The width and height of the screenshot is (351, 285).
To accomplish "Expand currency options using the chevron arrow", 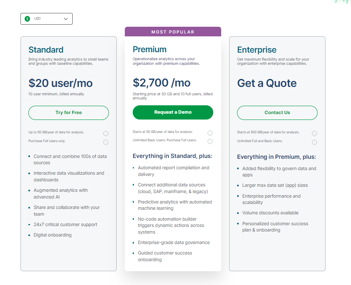I will click(65, 18).
